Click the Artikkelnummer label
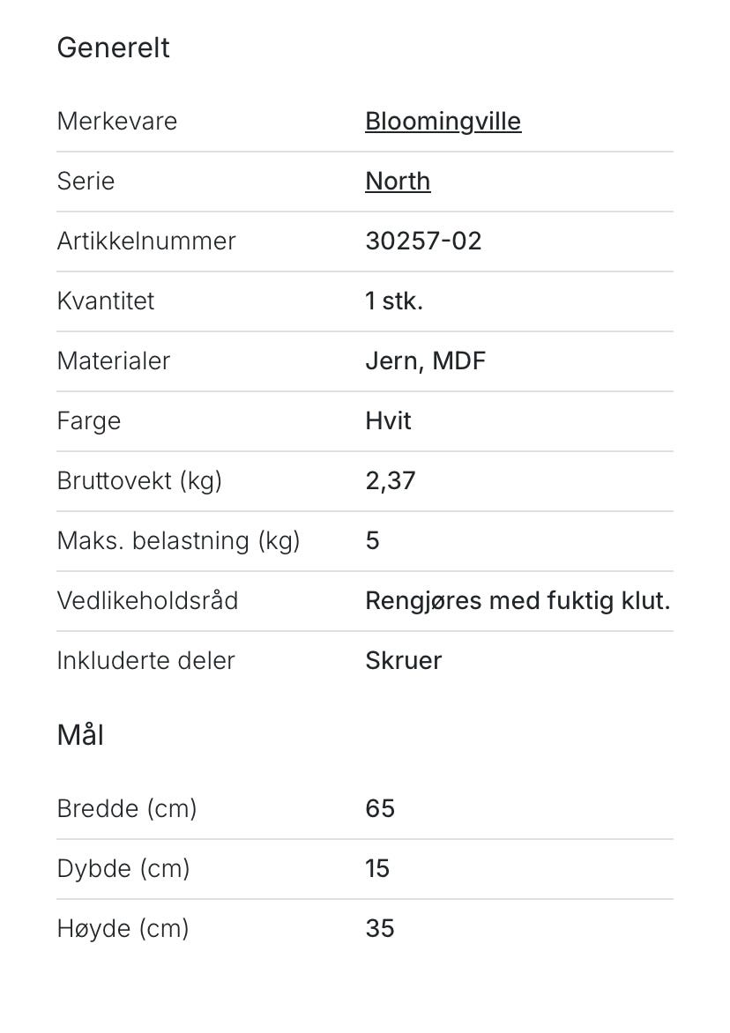 click(146, 242)
